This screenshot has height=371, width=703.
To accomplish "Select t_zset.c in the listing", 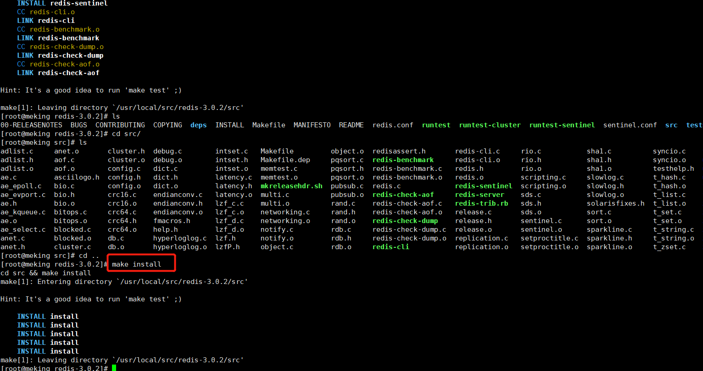I will [669, 247].
